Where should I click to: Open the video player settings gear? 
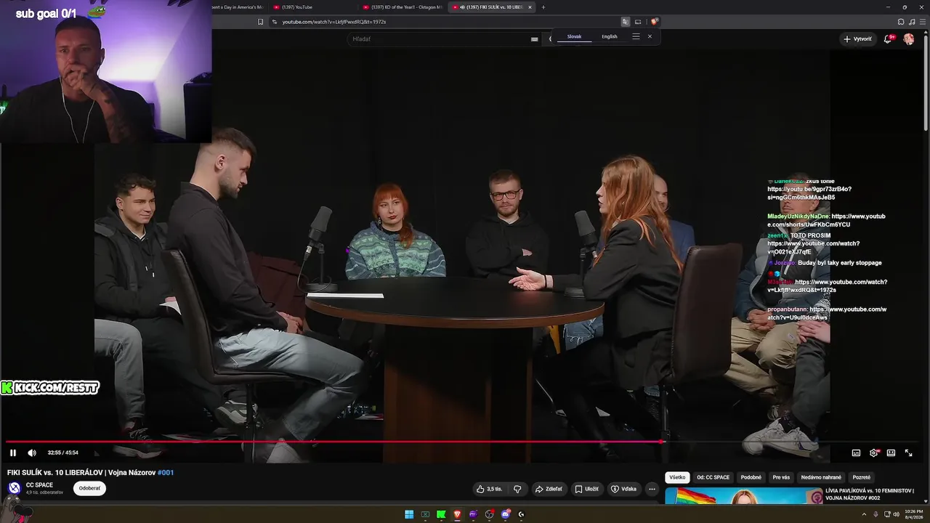coord(874,453)
